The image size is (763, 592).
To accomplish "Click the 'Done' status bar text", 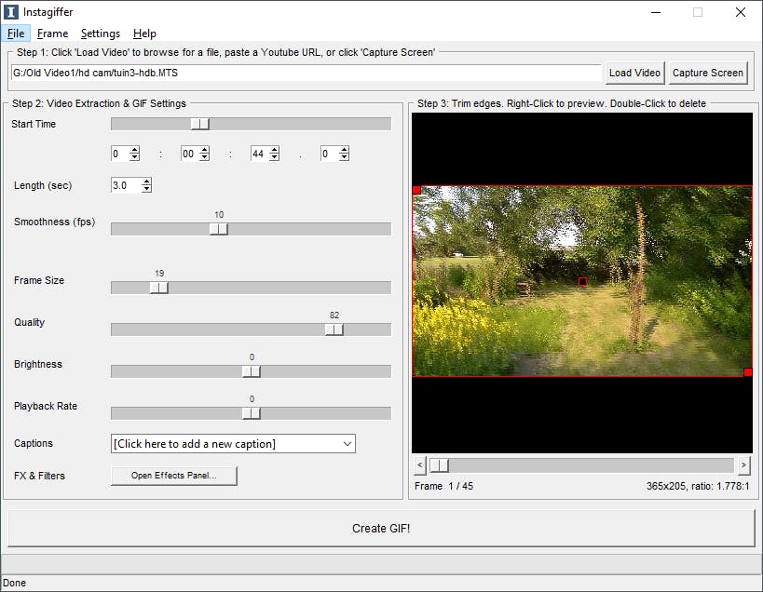I will click(x=15, y=583).
